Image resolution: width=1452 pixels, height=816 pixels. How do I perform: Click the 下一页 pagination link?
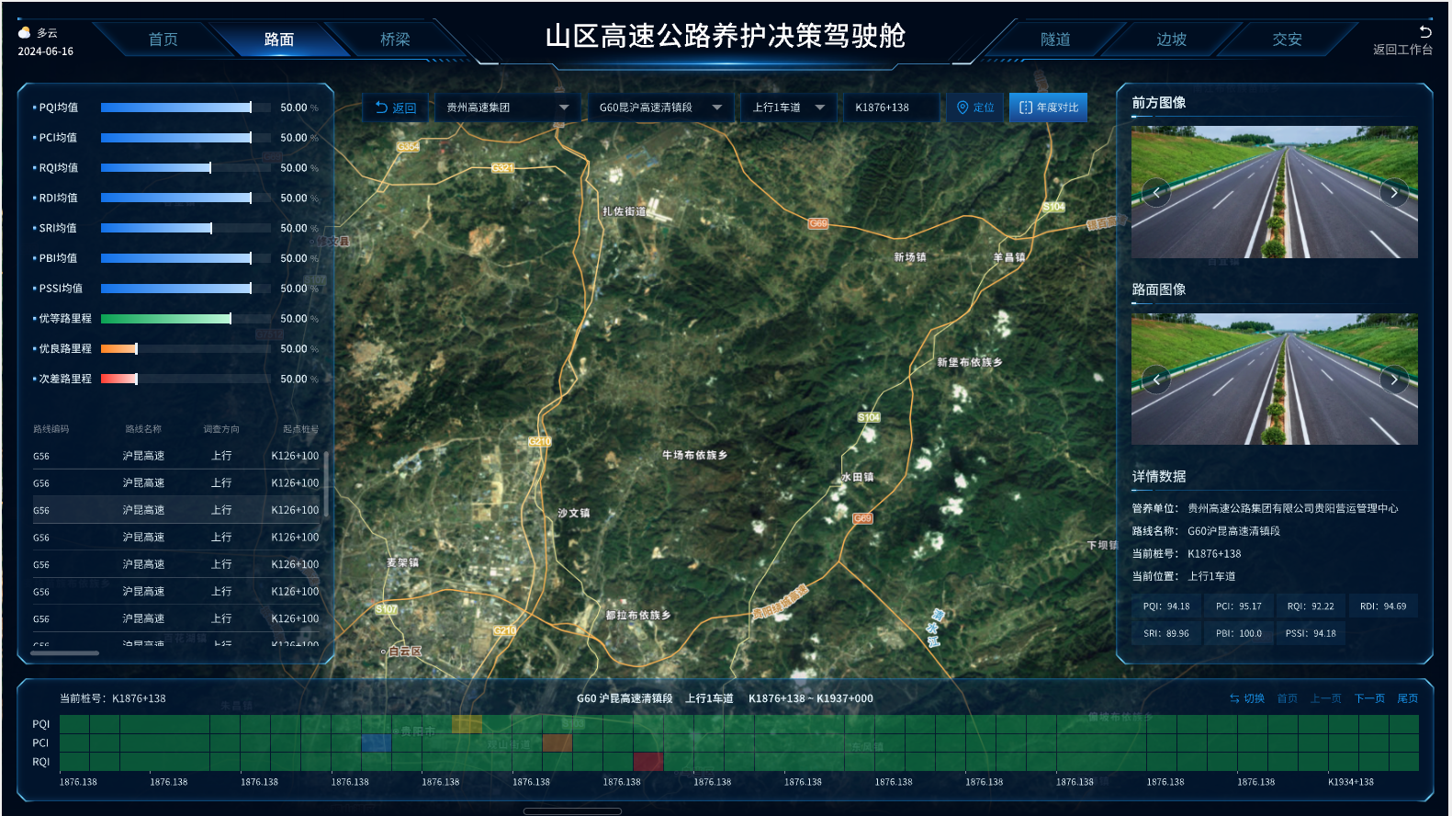(x=1369, y=698)
